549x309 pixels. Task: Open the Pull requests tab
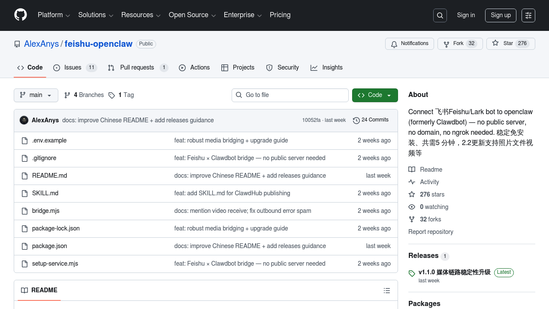tap(137, 68)
